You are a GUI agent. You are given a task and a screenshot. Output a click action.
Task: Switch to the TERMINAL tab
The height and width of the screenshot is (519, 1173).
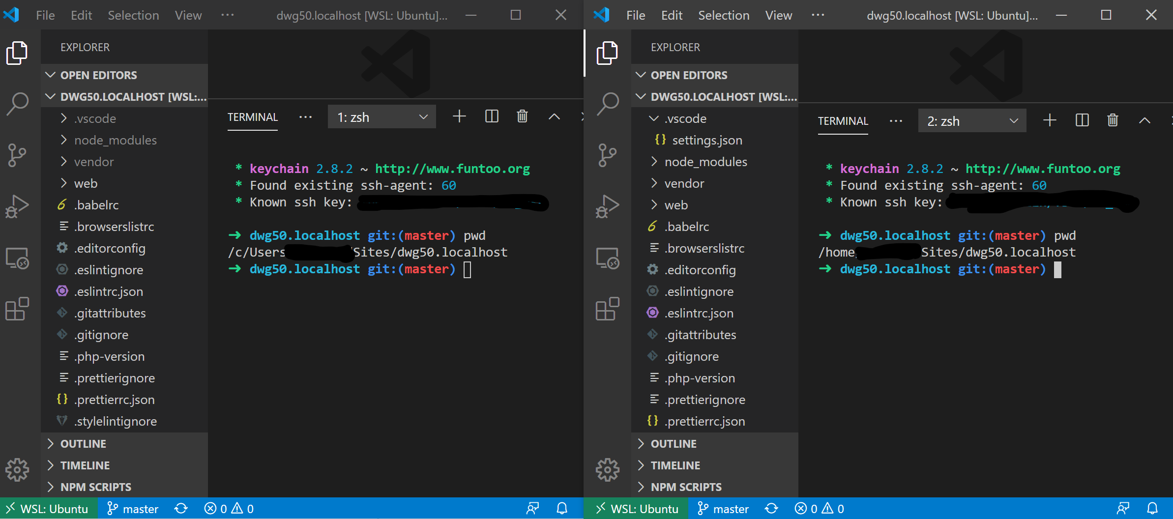[x=252, y=117]
